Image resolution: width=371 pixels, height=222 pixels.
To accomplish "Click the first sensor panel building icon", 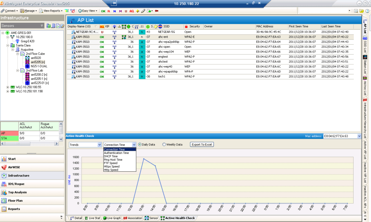I will [x=49, y=26].
